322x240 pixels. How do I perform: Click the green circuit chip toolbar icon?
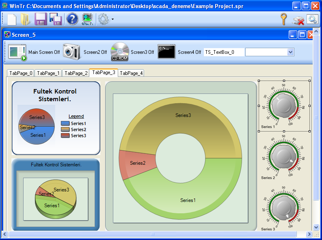pyautogui.click(x=87, y=19)
